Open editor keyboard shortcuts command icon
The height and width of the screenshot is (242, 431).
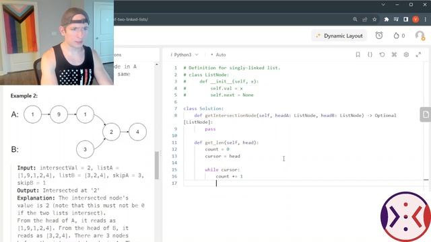click(394, 54)
